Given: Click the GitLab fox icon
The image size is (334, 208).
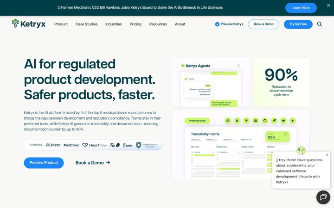Looking at the screenshot, I should 283,121.
